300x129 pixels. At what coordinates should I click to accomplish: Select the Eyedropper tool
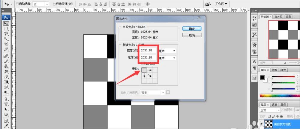tap(6, 126)
